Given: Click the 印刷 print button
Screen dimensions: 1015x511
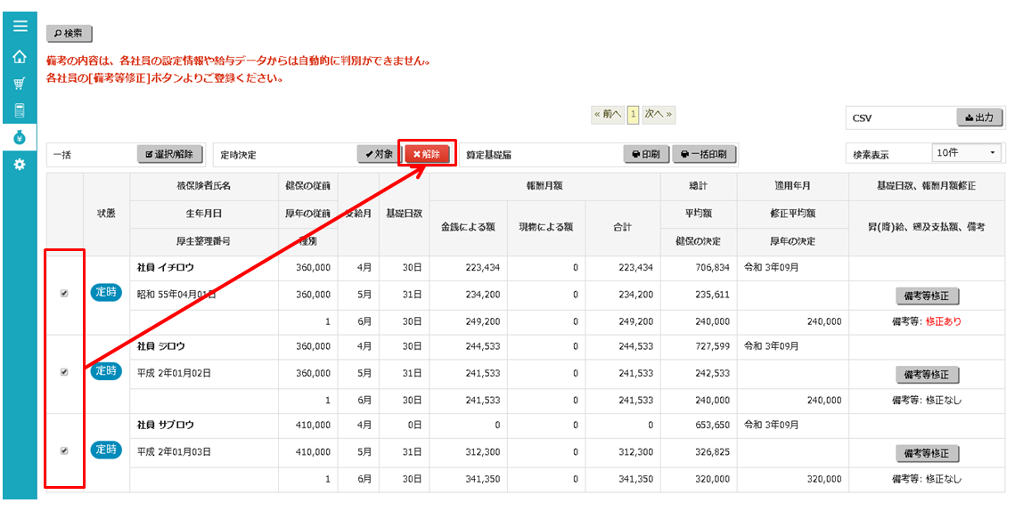Looking at the screenshot, I should 646,154.
